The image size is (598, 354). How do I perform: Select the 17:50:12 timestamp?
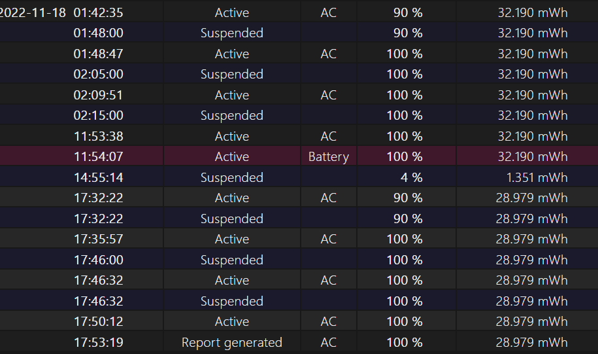coord(99,321)
